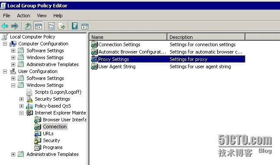Click the Up one level toolbar icon
280x165 pixels.
pyautogui.click(x=28, y=26)
